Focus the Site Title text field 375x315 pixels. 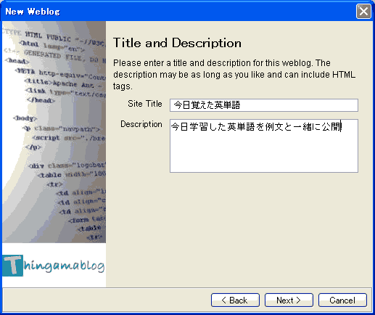pos(264,105)
